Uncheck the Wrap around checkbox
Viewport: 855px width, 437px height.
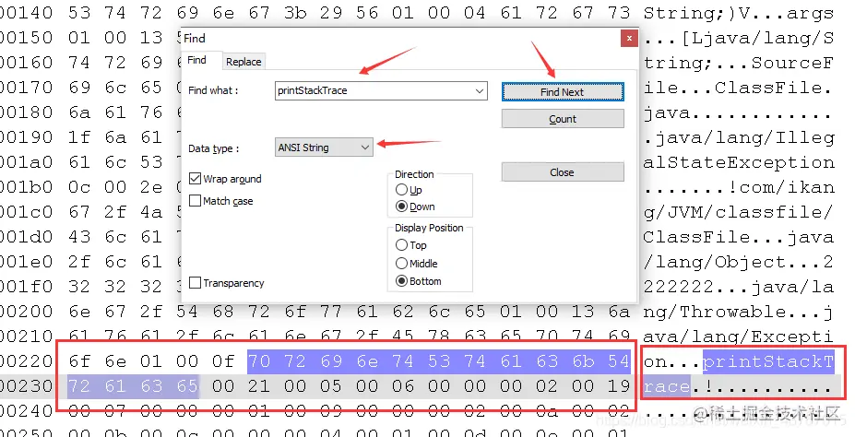tap(195, 179)
